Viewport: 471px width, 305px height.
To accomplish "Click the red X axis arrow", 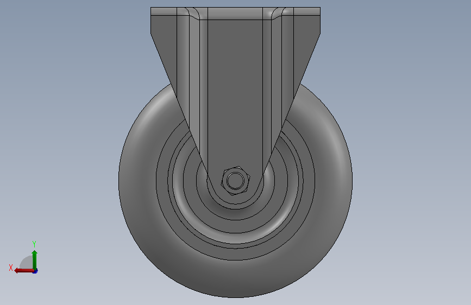I will click(24, 271).
